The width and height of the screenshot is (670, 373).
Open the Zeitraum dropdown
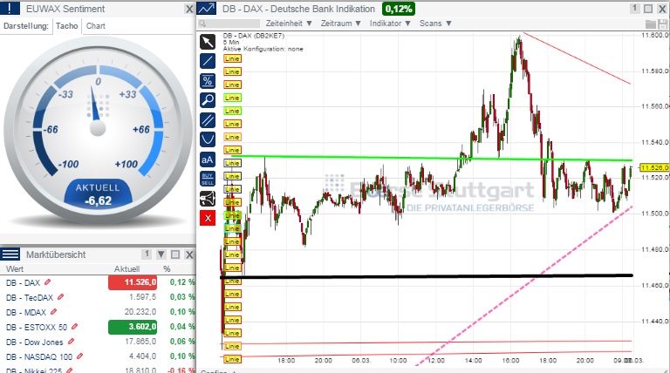[x=341, y=24]
